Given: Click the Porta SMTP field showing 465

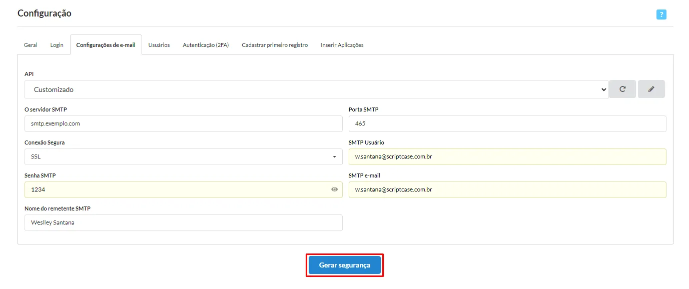Looking at the screenshot, I should [x=507, y=123].
